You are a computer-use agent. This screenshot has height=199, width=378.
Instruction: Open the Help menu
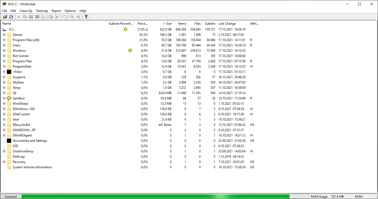[83, 11]
